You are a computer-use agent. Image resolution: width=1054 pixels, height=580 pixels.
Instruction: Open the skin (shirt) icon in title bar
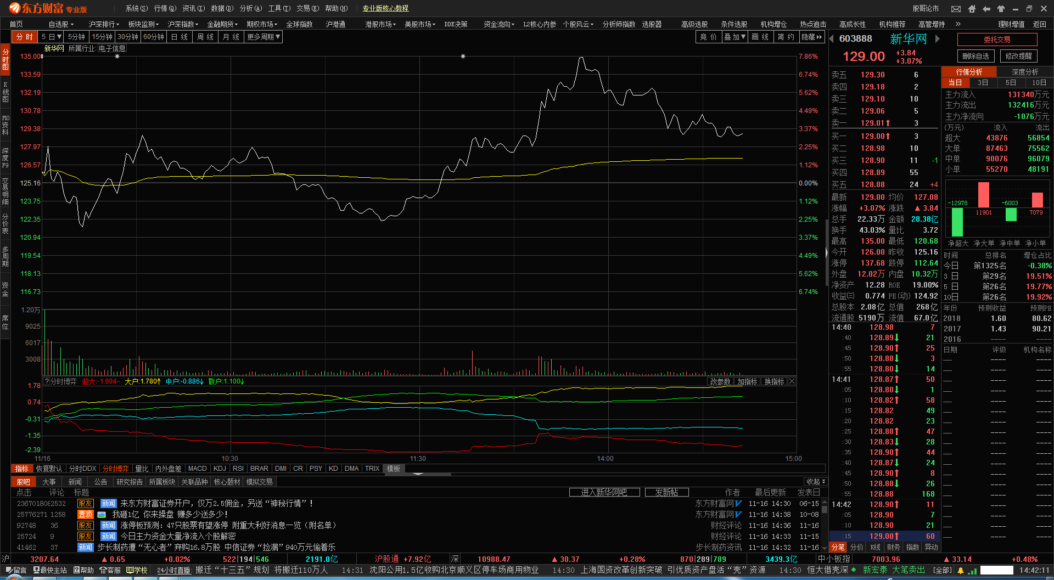click(1001, 9)
